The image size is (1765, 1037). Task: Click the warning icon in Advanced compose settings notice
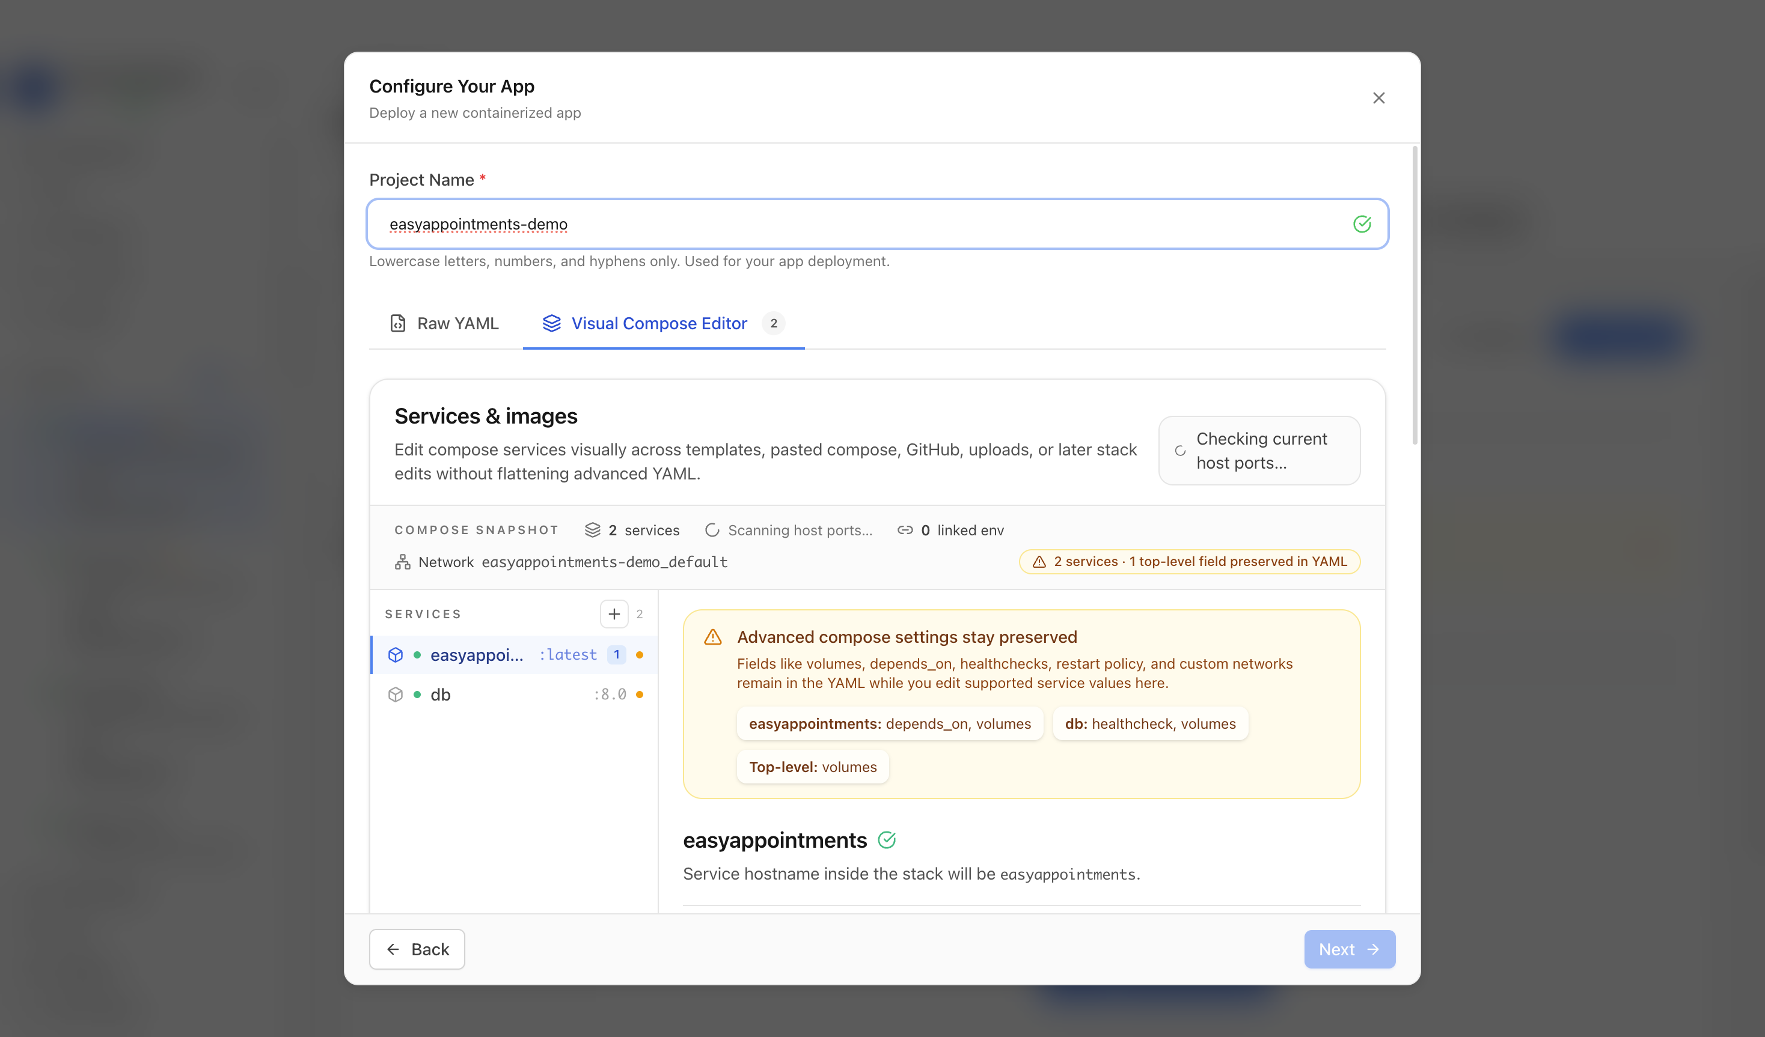pos(712,637)
